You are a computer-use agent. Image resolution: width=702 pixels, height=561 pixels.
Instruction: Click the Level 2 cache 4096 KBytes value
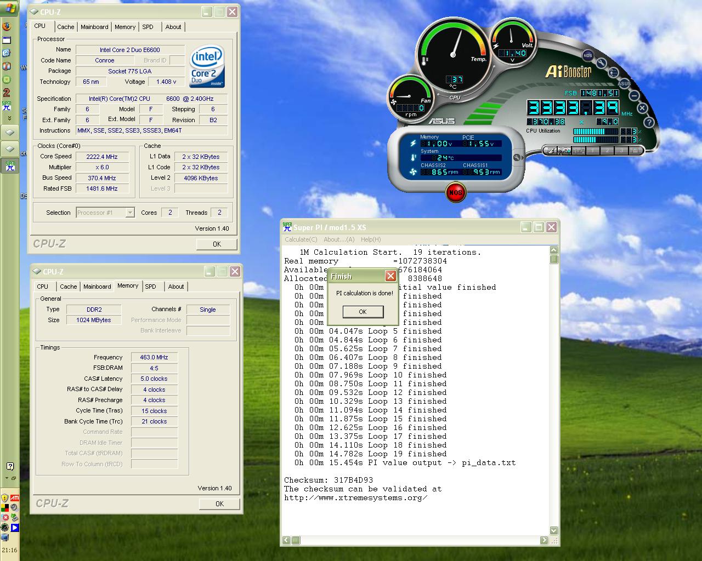point(201,178)
